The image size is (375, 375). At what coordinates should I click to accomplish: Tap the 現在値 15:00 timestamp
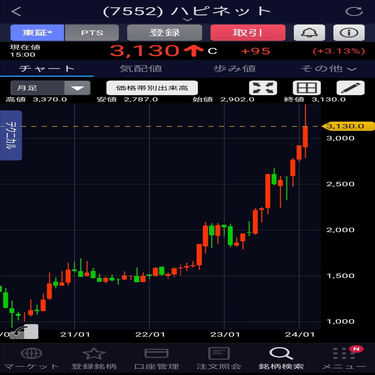25,51
